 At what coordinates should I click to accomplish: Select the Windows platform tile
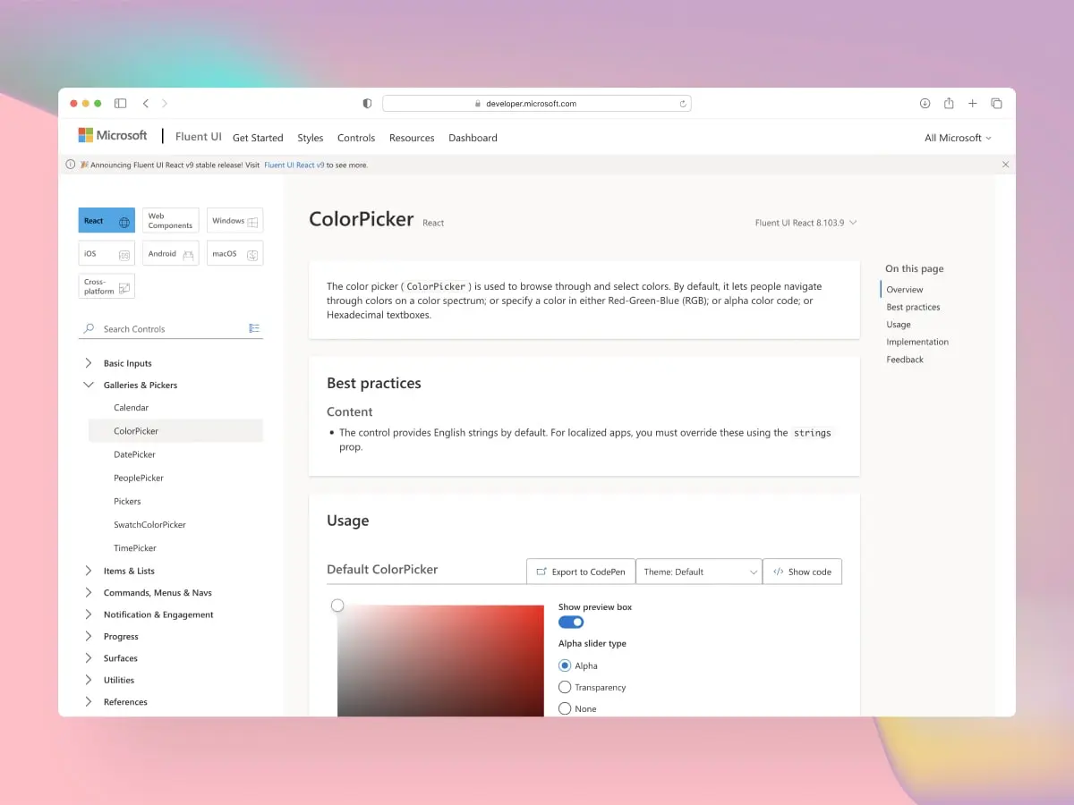[x=234, y=220]
